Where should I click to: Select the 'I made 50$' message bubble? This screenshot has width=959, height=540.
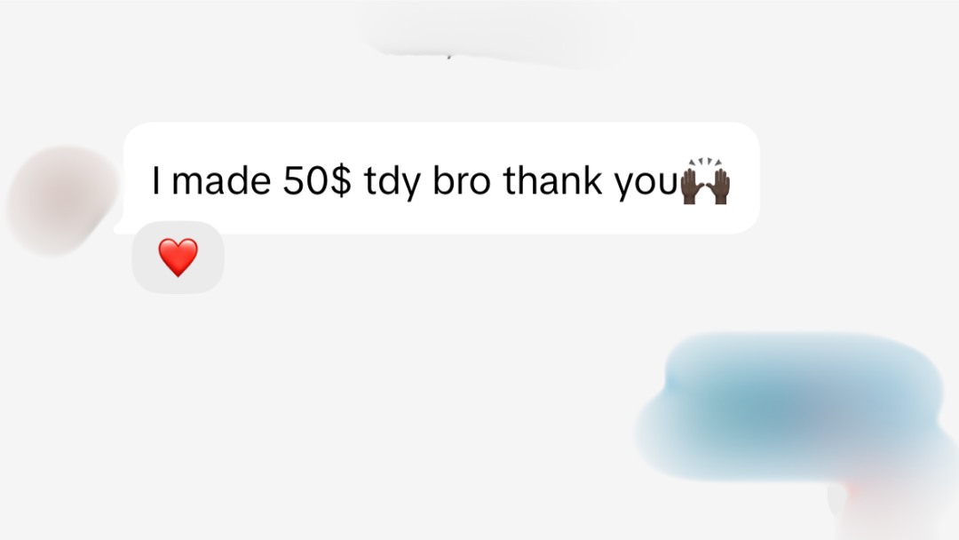pos(441,178)
